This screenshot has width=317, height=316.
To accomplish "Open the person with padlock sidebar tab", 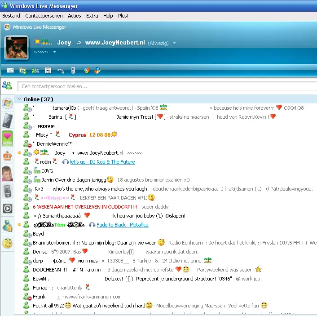I will pos(7,226).
